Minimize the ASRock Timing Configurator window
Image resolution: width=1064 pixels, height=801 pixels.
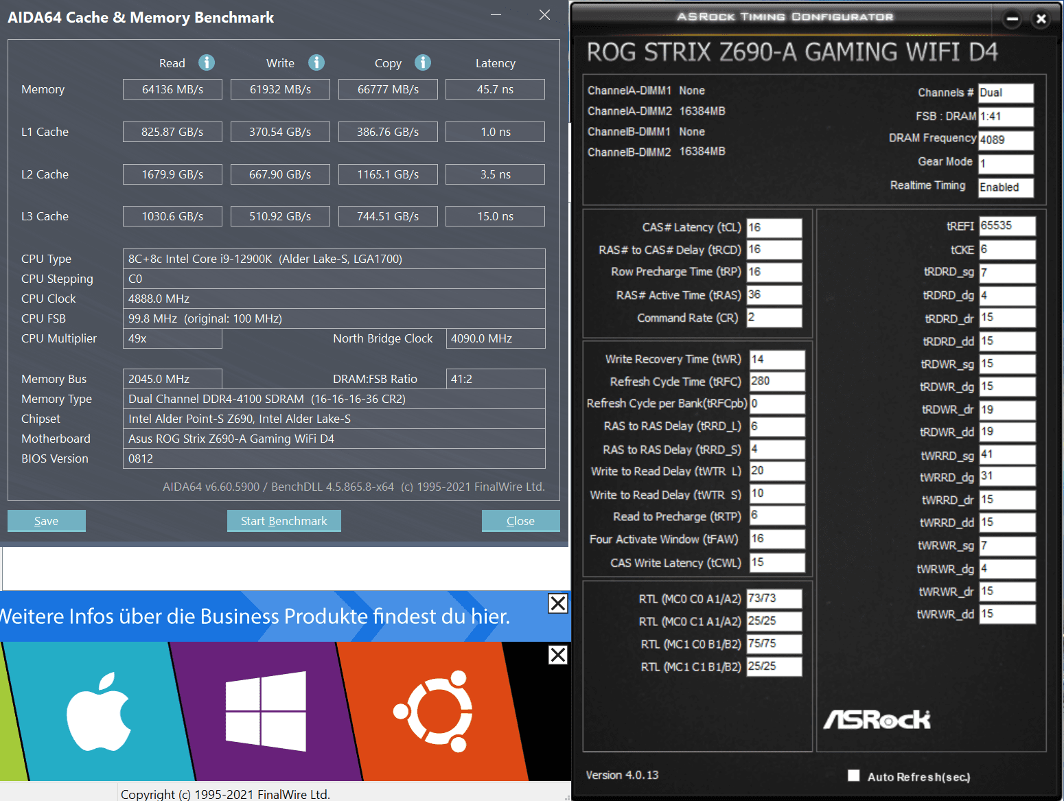click(1012, 19)
